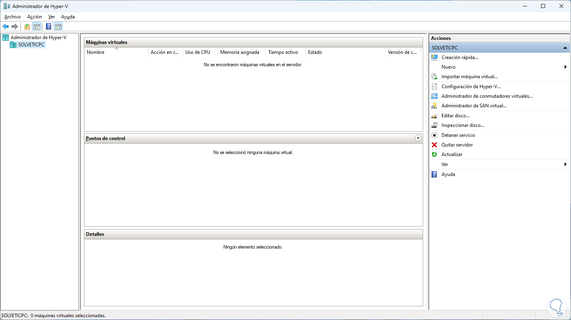Open the Ver menu in menu bar

52,17
